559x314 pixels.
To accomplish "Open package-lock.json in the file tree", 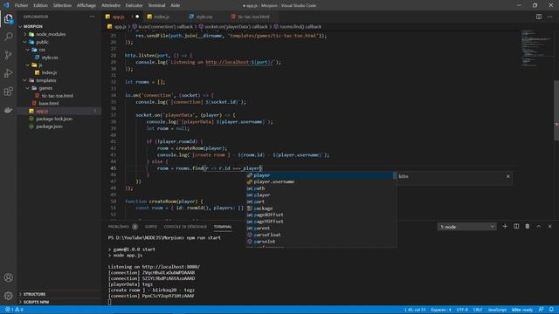I will [x=54, y=119].
